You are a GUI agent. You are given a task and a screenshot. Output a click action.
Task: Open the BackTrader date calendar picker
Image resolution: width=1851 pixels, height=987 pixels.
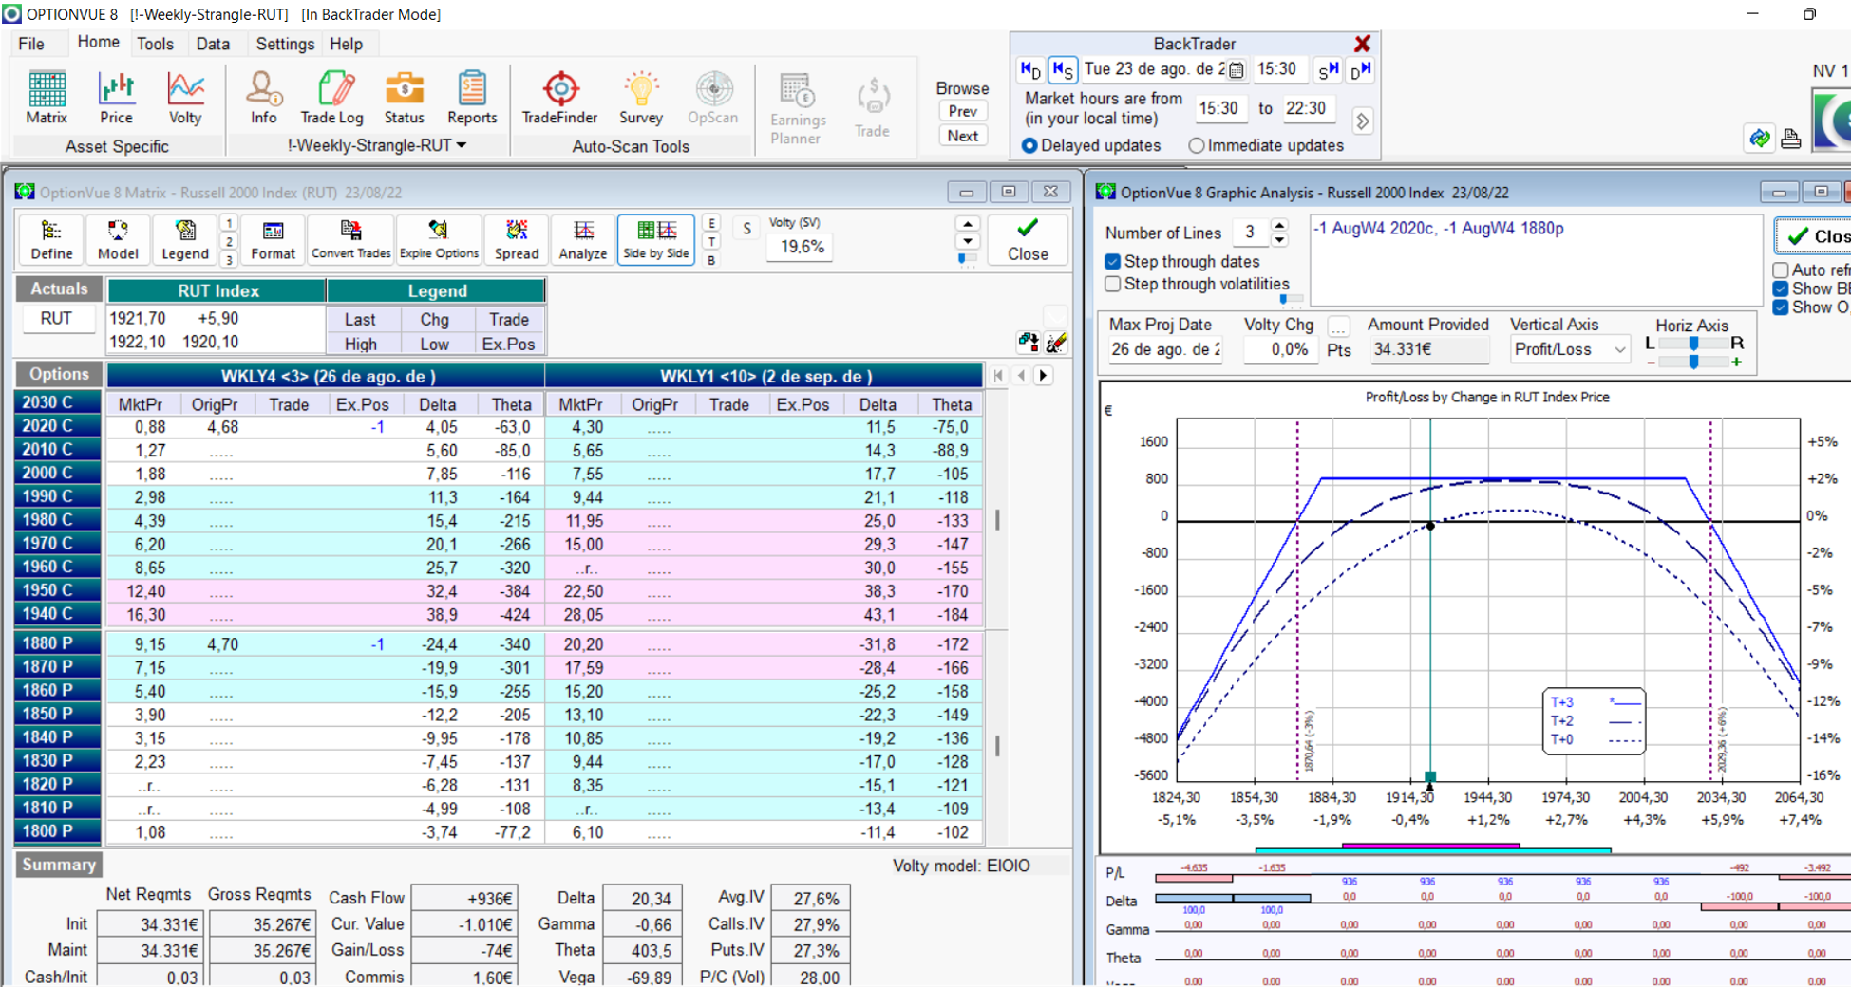[1236, 69]
